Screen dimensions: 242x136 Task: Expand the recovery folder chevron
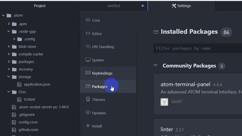coord(9,69)
